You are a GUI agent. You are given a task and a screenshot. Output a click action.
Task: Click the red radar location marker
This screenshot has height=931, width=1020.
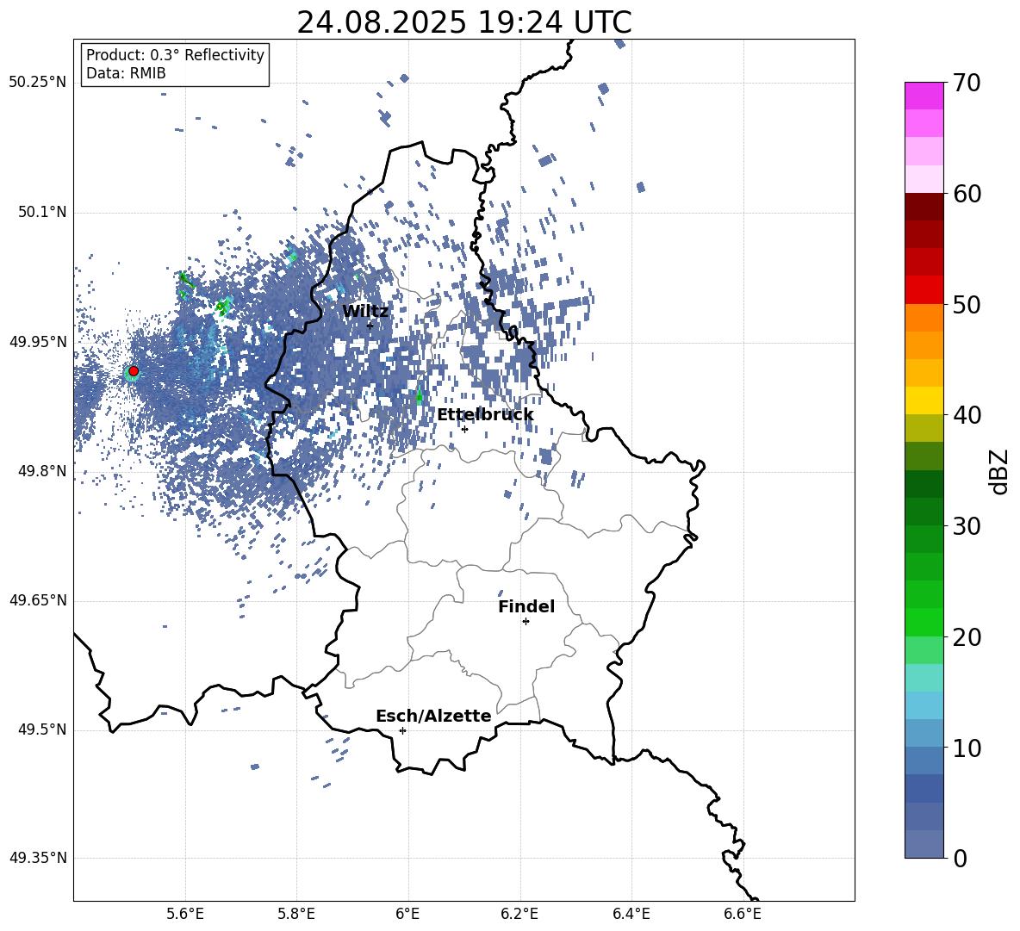(x=134, y=371)
